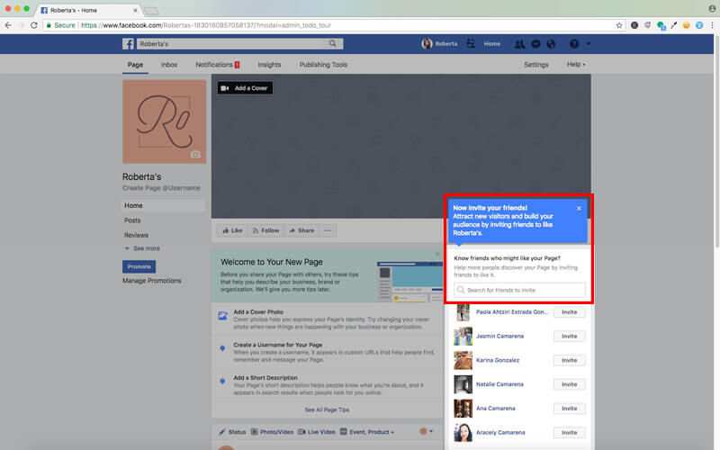The height and width of the screenshot is (450, 720).
Task: Select Reviews in the left sidebar
Action: pos(137,235)
